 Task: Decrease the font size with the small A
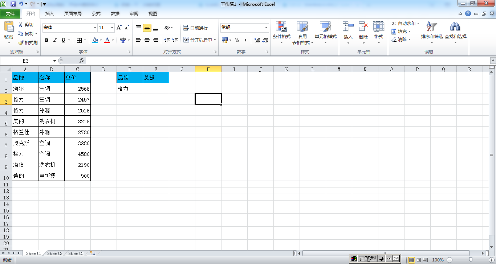pos(127,28)
